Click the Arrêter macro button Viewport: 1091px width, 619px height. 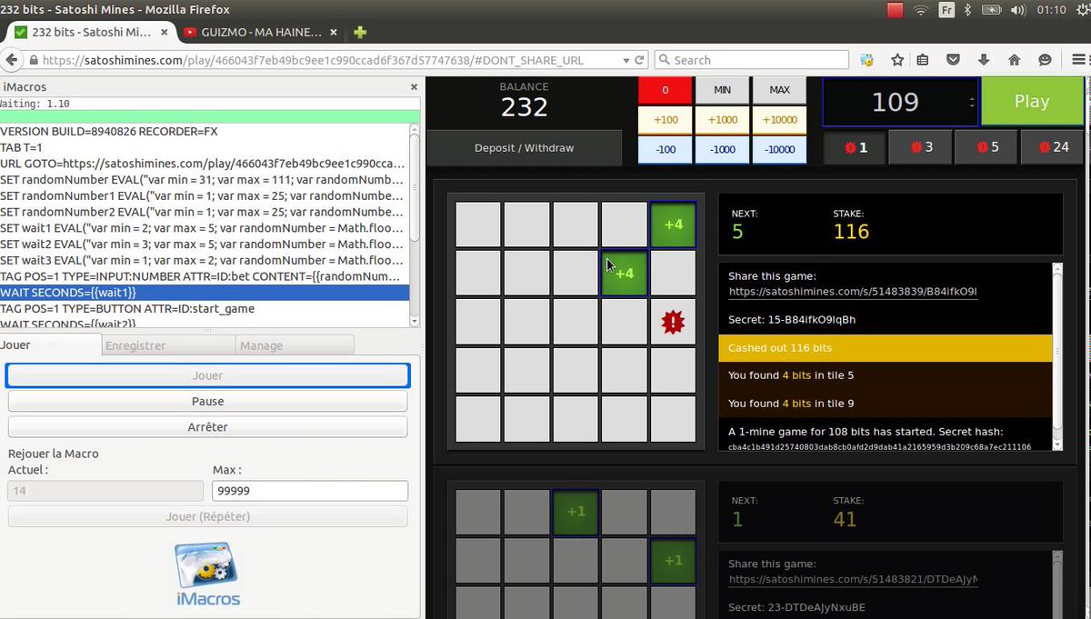(x=208, y=426)
